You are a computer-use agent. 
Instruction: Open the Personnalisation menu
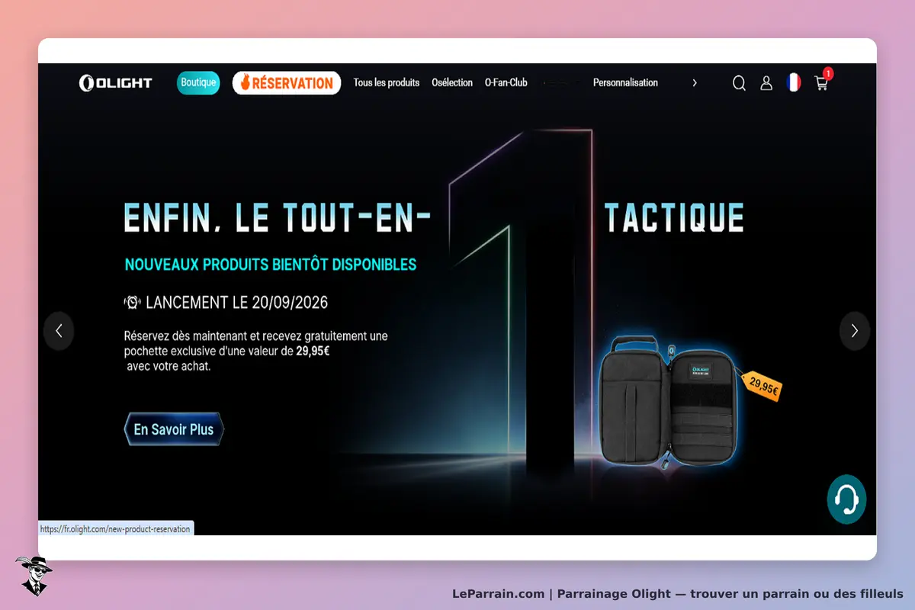point(625,82)
